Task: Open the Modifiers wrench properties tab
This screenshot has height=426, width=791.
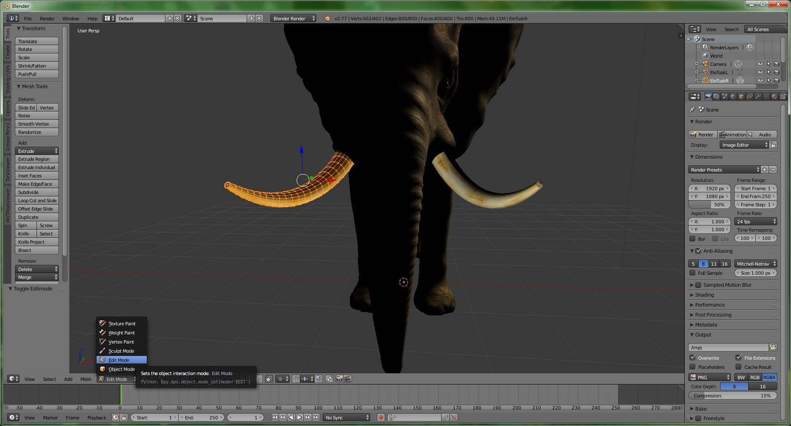Action: pyautogui.click(x=758, y=97)
